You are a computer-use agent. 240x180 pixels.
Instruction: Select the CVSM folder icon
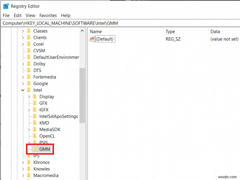[x=28, y=51]
